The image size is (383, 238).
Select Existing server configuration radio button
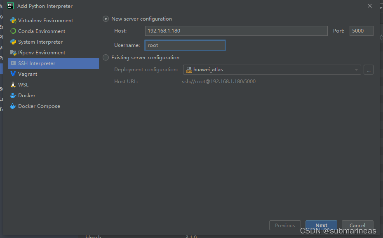(106, 58)
